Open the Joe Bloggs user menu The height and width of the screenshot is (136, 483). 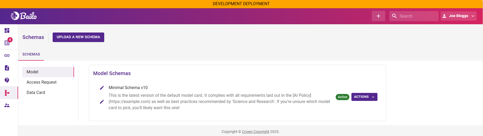(458, 16)
